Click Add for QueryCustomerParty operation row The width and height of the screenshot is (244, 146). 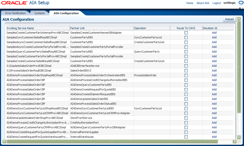214,52
